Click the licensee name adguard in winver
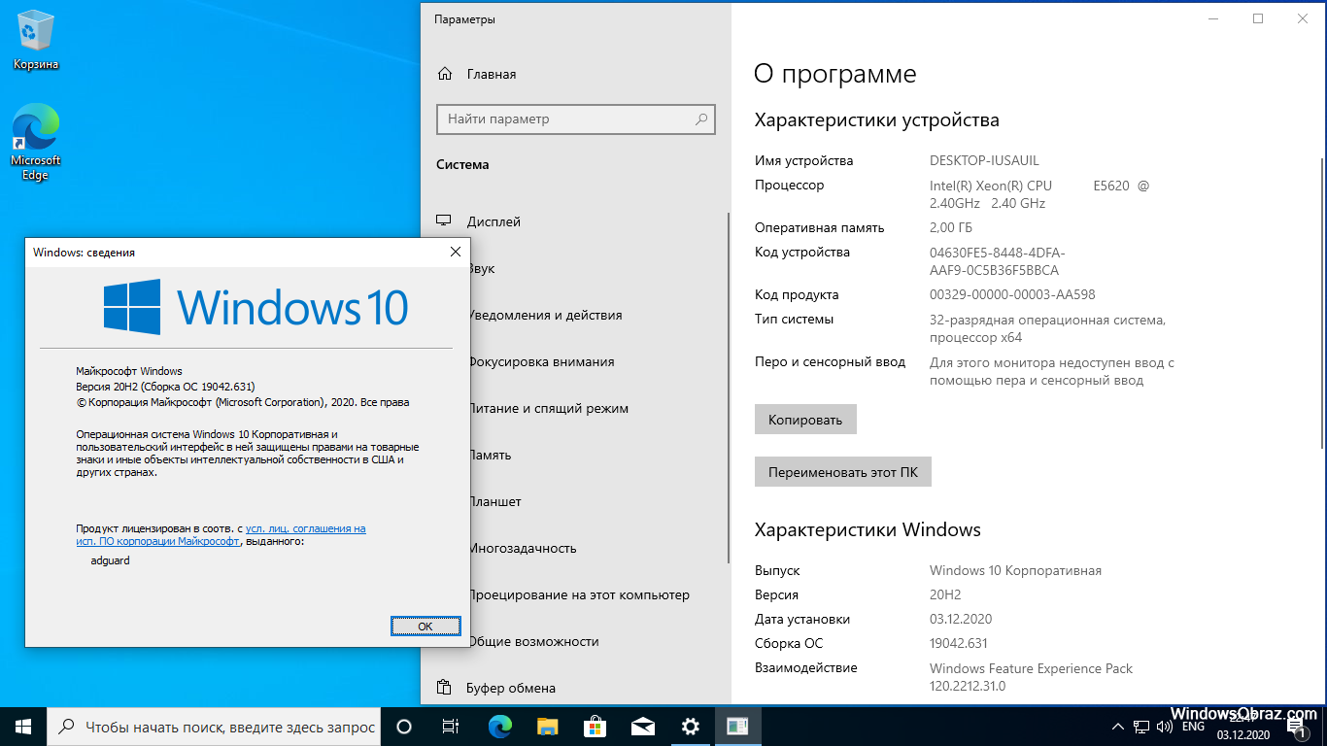The height and width of the screenshot is (746, 1327). click(110, 560)
